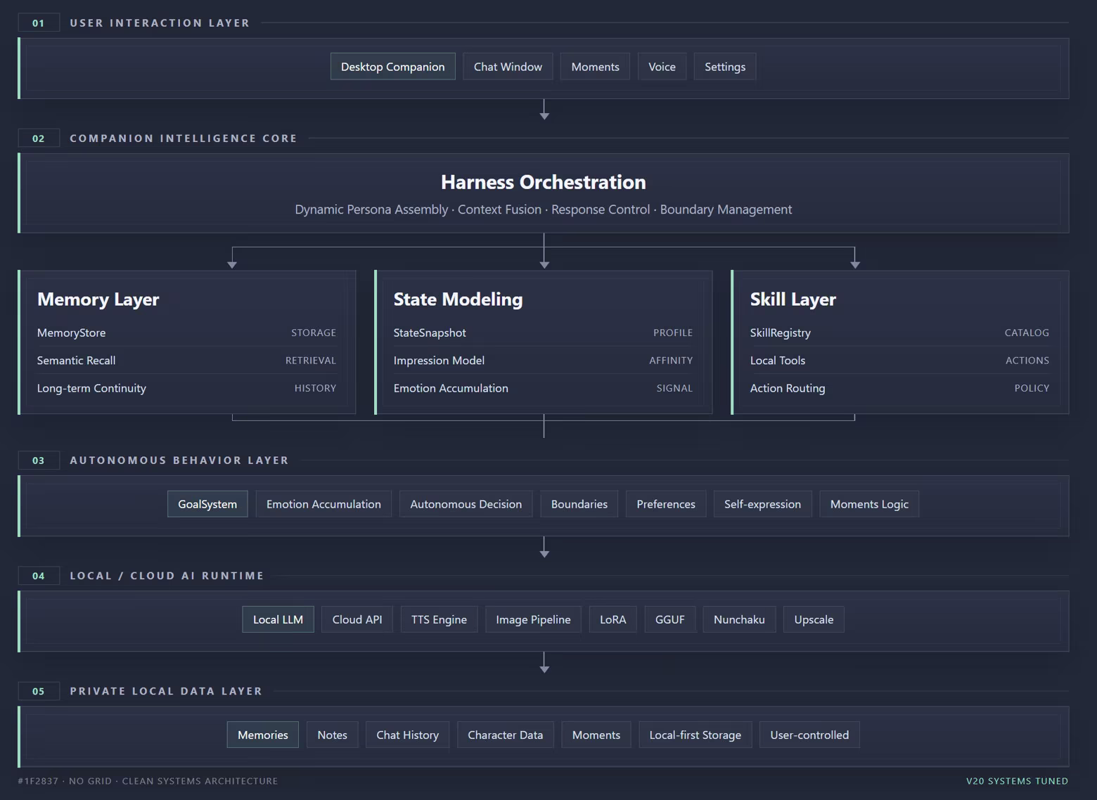Click the User-controlled chip
The height and width of the screenshot is (800, 1097).
pyautogui.click(x=809, y=735)
